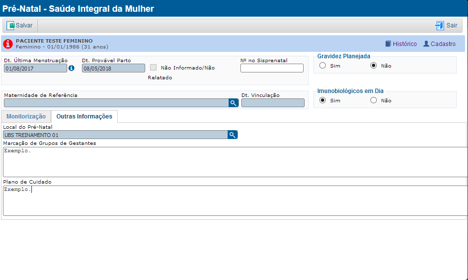Click the Salvar disk icon
468x280 pixels.
coord(10,25)
